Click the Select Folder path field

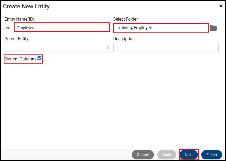[161, 28]
